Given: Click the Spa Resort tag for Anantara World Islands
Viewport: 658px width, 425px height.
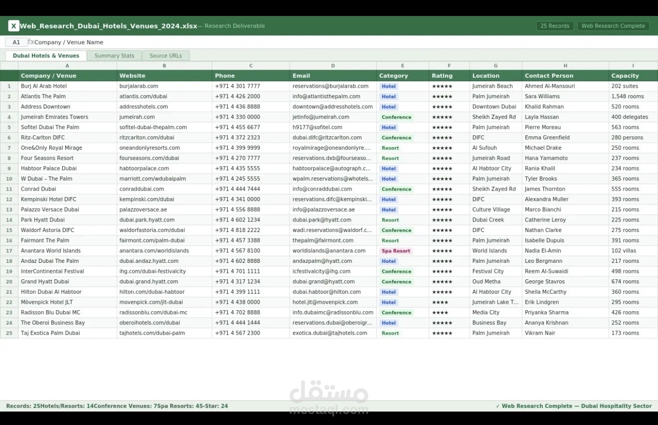Looking at the screenshot, I should pos(396,251).
